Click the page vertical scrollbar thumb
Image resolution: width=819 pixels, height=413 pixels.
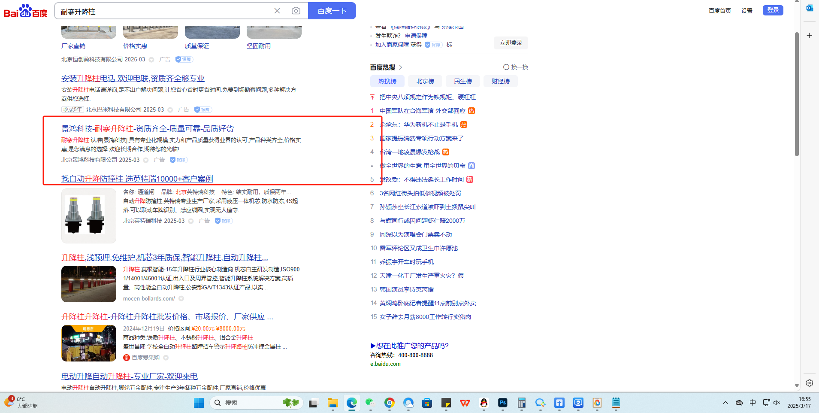(797, 94)
